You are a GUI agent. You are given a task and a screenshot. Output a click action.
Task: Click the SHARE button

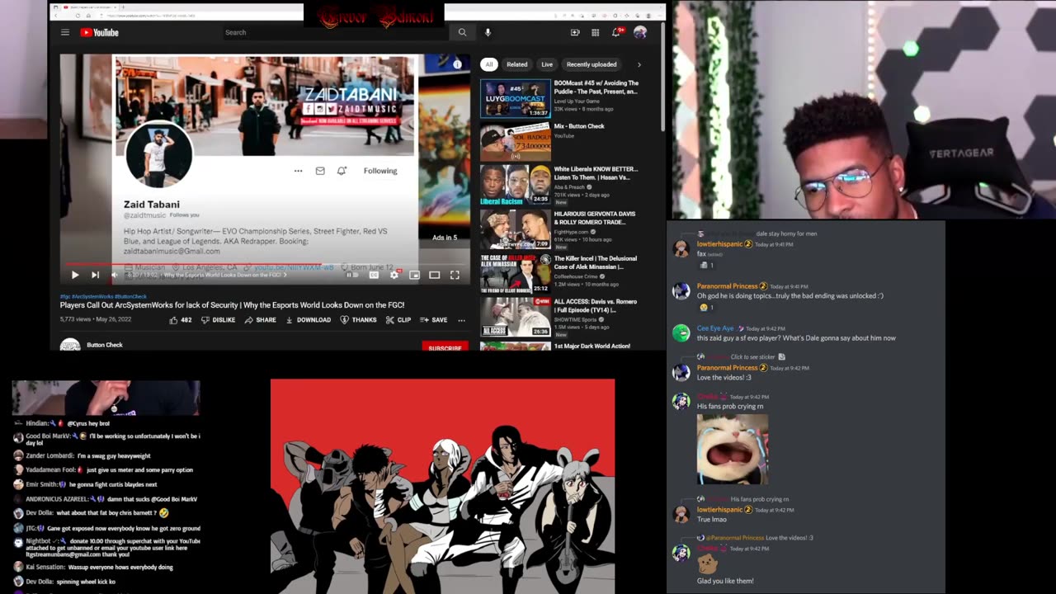click(260, 320)
